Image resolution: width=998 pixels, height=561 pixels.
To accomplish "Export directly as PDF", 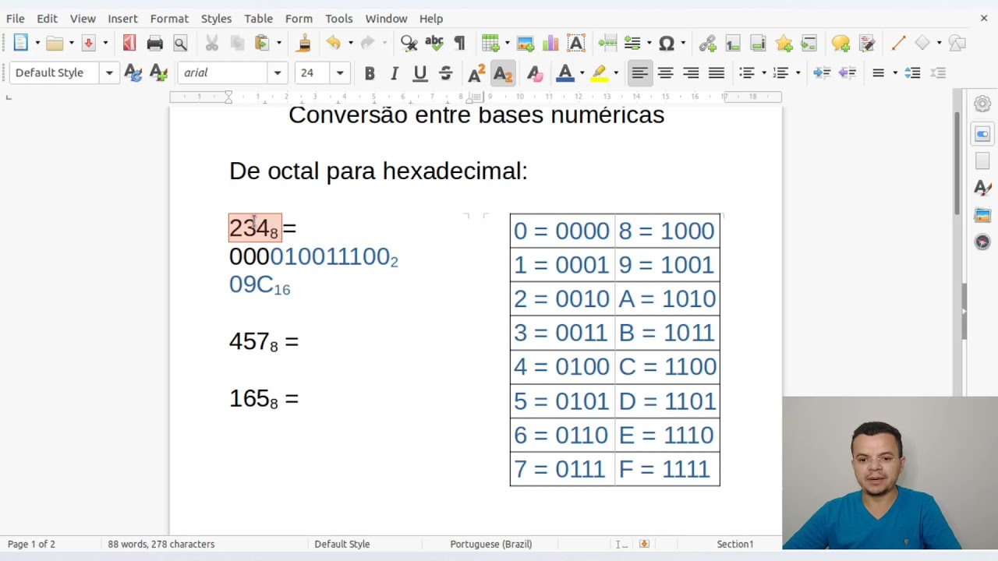I will tap(129, 43).
